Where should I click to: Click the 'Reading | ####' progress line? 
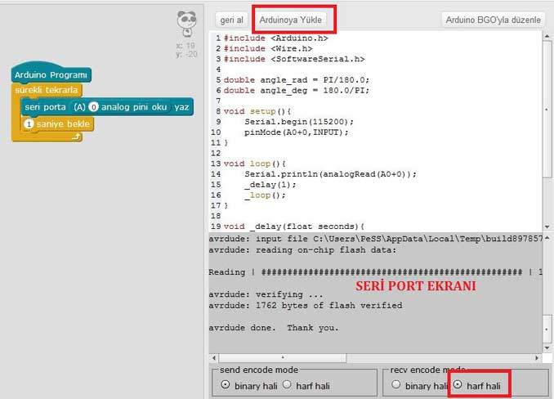(376, 272)
